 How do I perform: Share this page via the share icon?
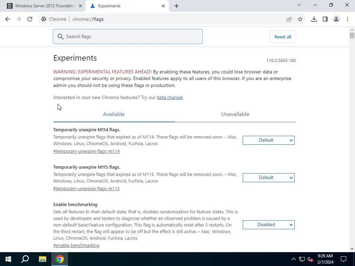pyautogui.click(x=289, y=19)
